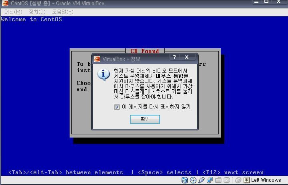Click the Welcome to CentOS heading text
The width and height of the screenshot is (288, 185).
(x=32, y=19)
